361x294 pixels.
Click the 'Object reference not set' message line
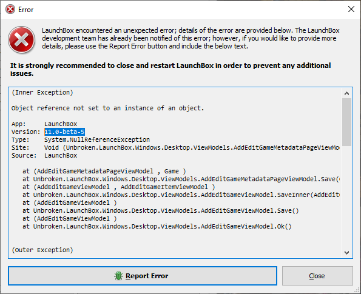tap(108, 108)
